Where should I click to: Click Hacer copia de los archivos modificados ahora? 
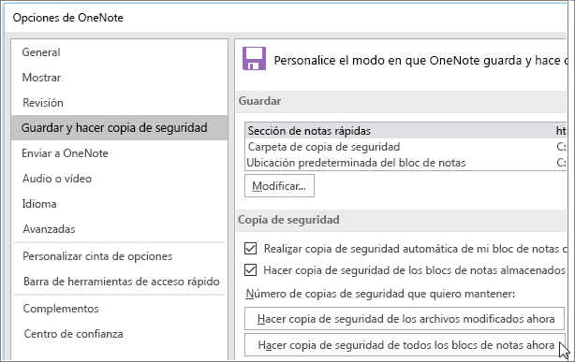(x=405, y=319)
